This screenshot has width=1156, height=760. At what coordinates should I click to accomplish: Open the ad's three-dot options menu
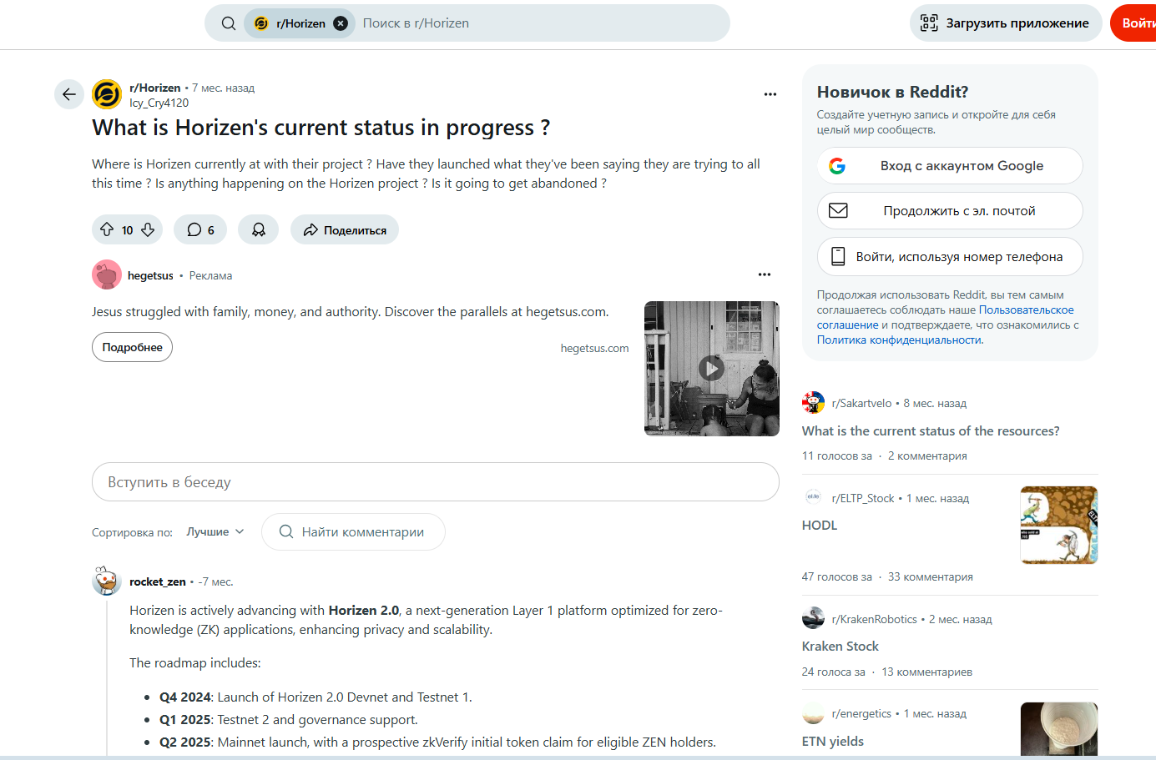coord(765,274)
